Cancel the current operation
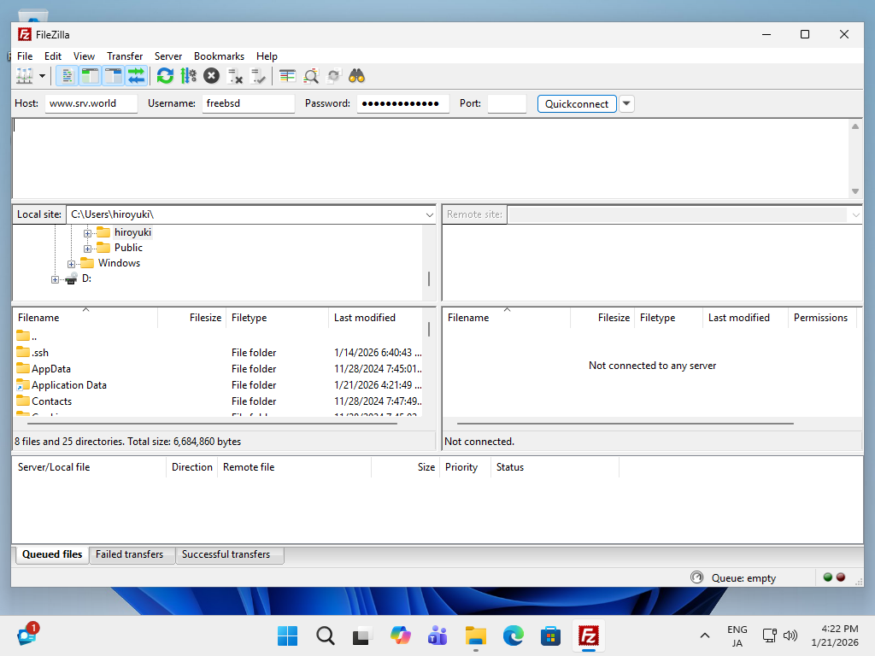875x656 pixels. (211, 75)
